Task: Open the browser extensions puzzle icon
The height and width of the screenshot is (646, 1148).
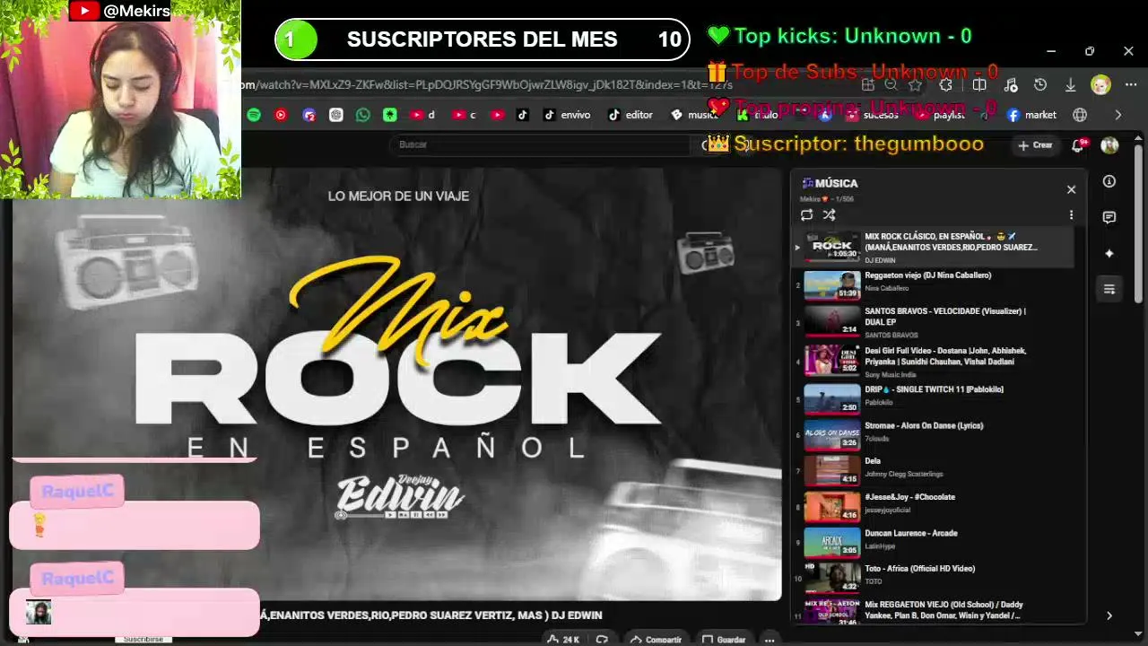Action: [x=945, y=85]
